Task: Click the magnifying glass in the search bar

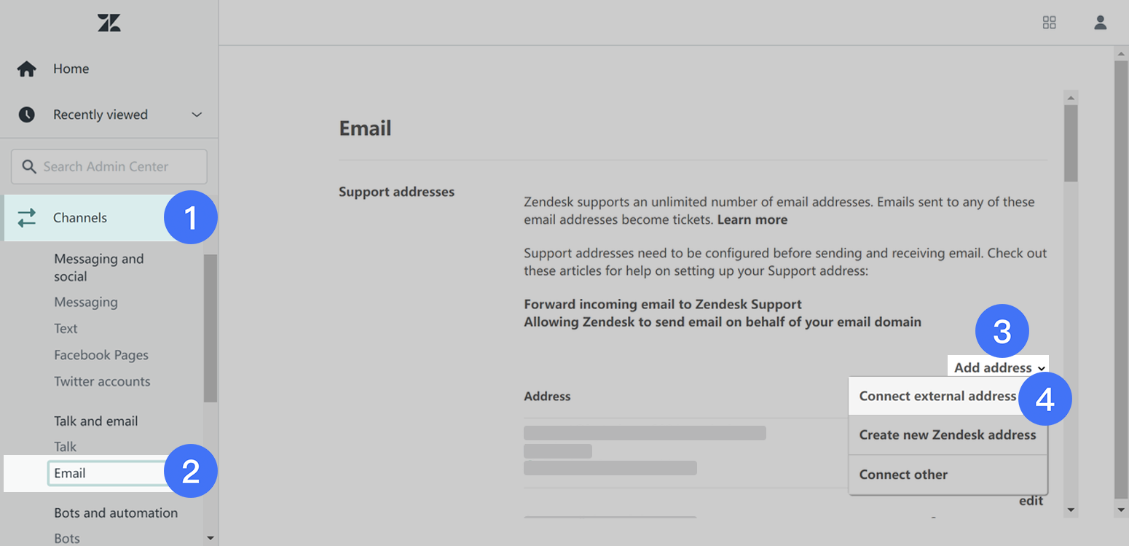Action: pos(29,166)
